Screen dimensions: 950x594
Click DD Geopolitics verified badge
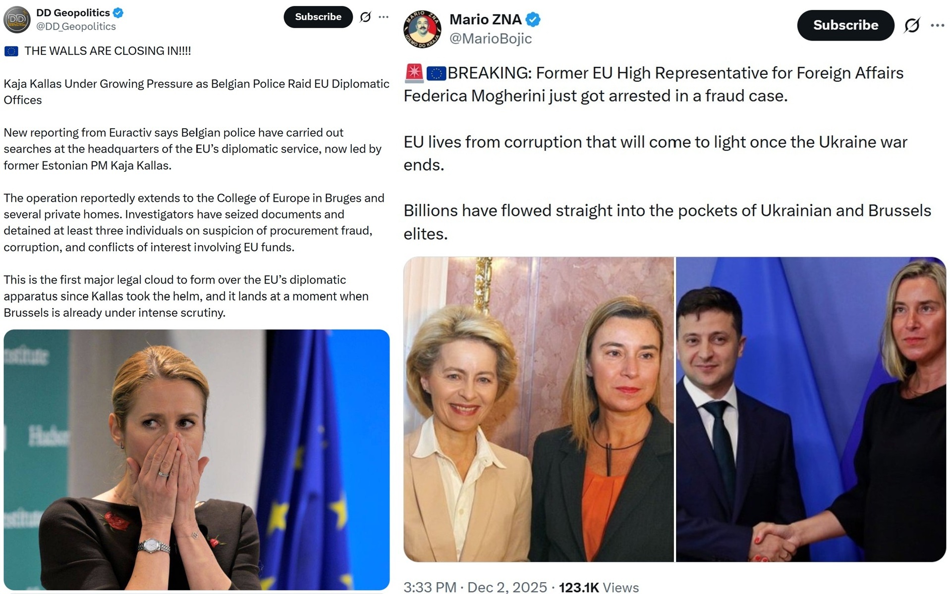tap(118, 13)
